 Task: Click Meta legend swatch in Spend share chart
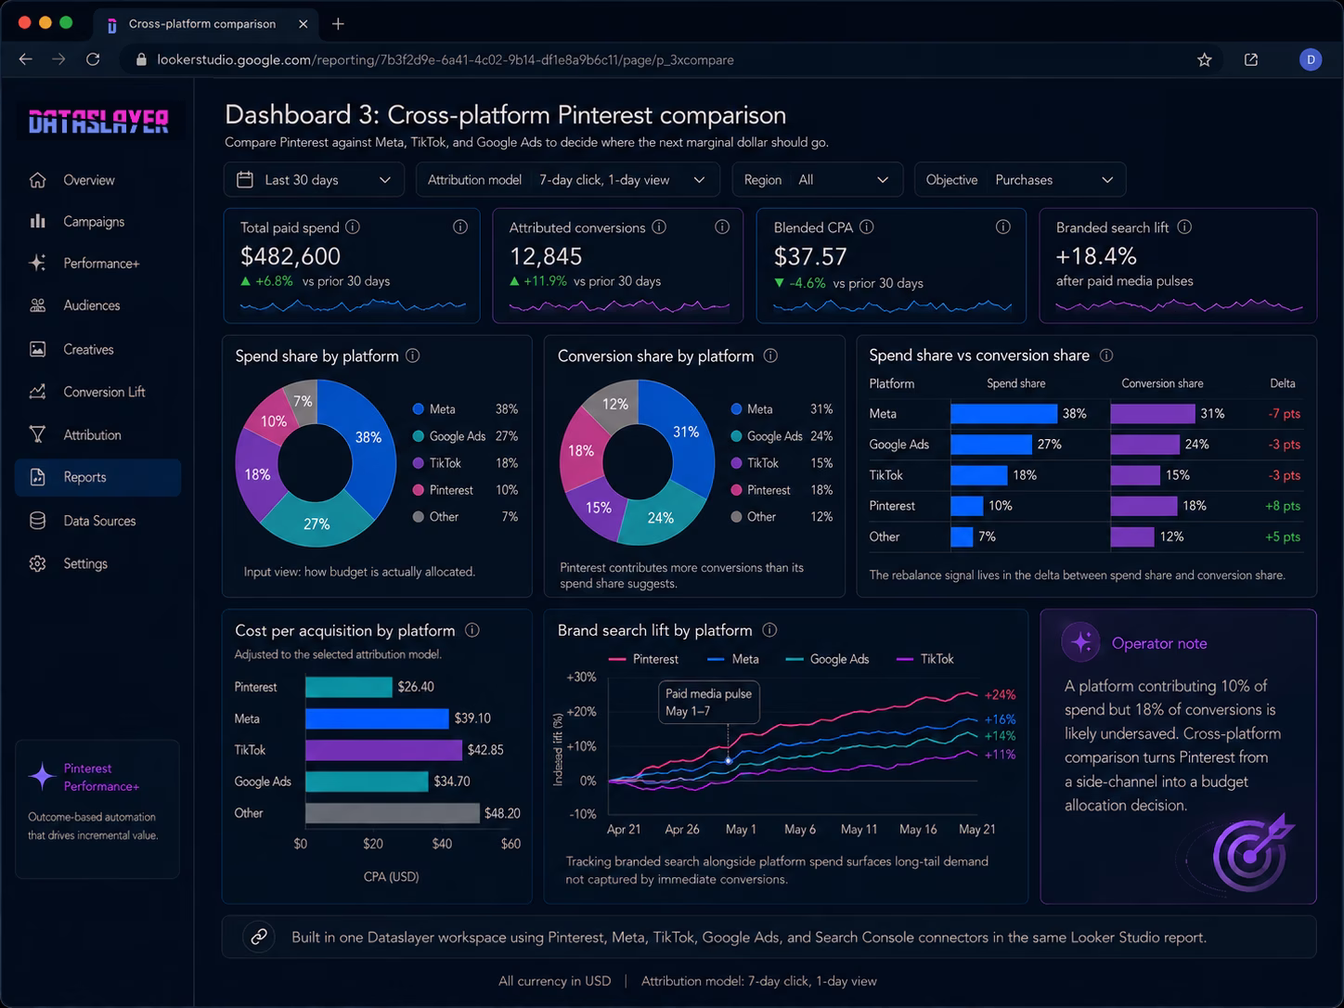point(419,409)
